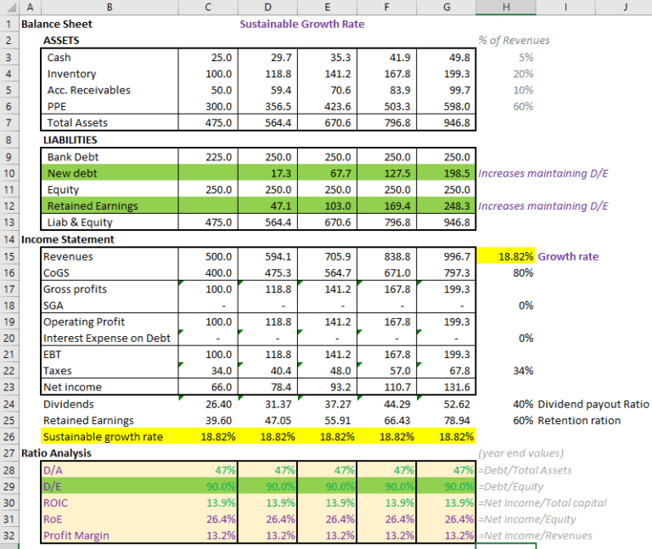Select row 7 header

(x=9, y=122)
